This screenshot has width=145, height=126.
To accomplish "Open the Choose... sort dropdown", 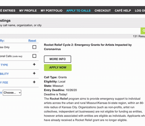I will point(12,93).
